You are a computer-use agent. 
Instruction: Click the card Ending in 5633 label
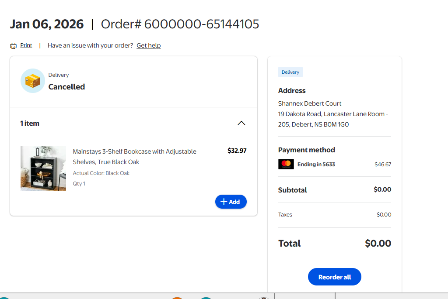coord(316,165)
